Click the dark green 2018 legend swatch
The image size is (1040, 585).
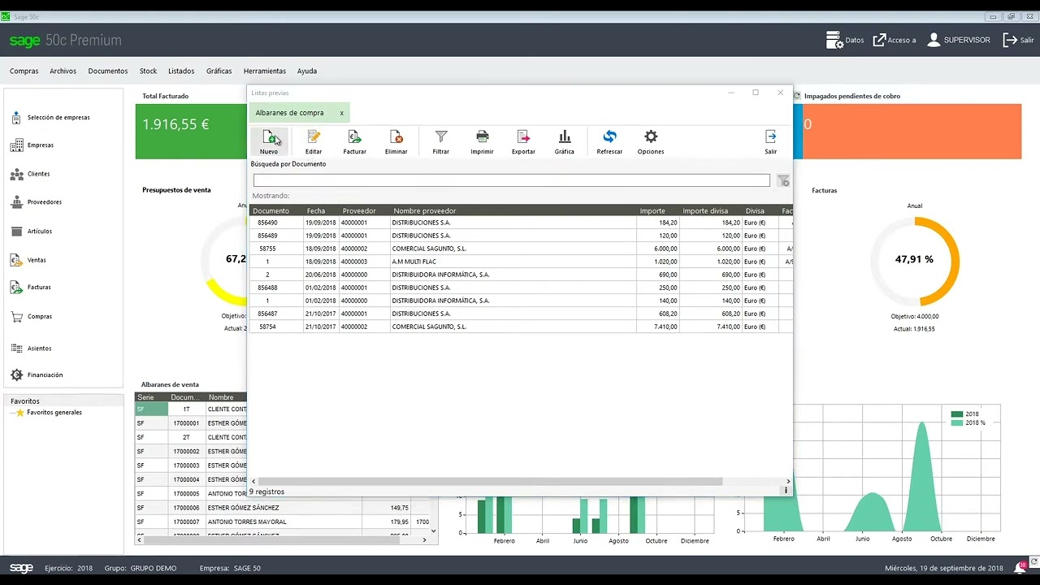[x=957, y=414]
